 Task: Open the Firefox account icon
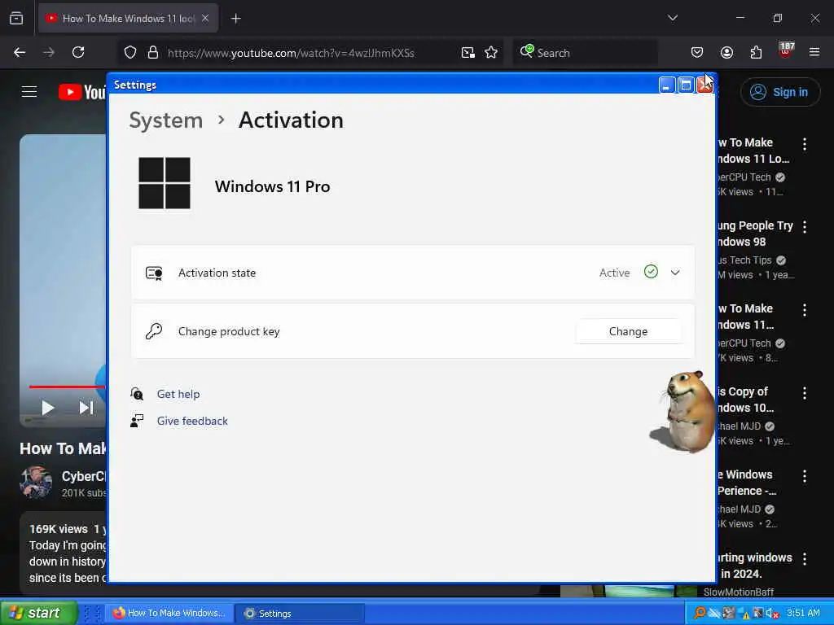pos(726,52)
